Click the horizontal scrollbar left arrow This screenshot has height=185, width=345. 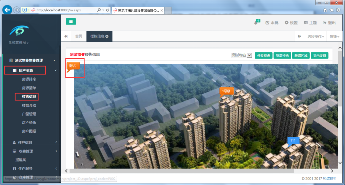click(x=66, y=171)
